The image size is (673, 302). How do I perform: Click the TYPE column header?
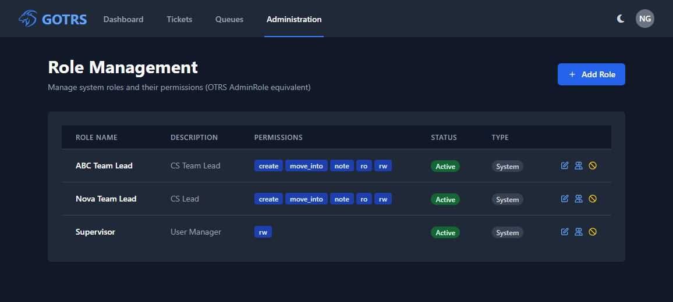500,138
